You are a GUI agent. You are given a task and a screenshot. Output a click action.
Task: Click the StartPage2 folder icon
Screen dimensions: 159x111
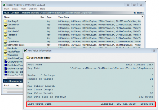click(6, 21)
